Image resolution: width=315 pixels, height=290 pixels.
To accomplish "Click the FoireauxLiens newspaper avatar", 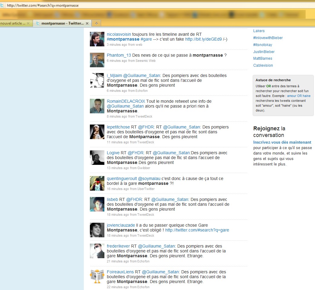I will pos(97,277).
